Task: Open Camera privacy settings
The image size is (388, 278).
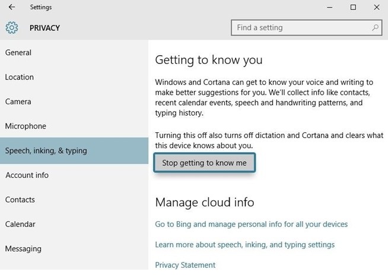Action: coord(18,102)
